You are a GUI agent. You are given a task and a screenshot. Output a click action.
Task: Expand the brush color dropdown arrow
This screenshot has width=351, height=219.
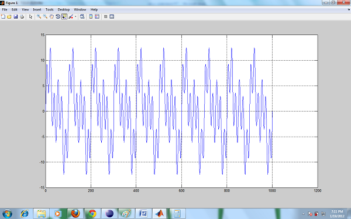(75, 16)
